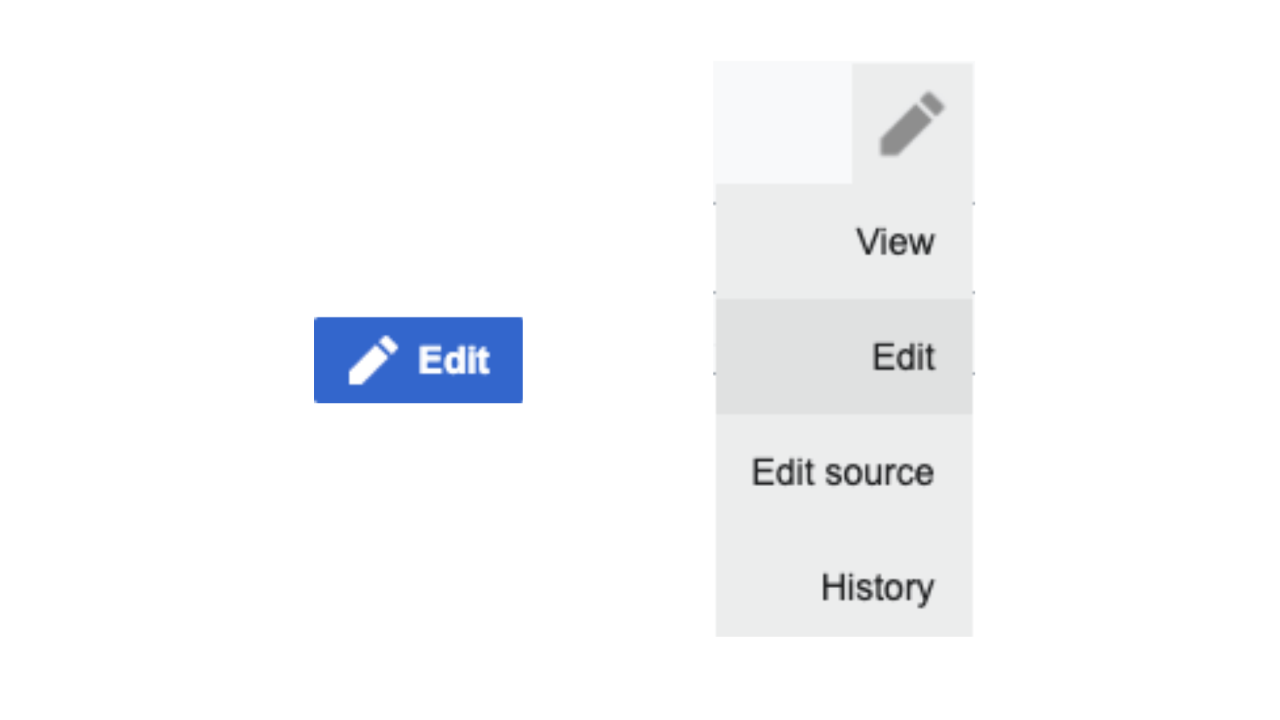Select Edit source from the menu

(843, 473)
